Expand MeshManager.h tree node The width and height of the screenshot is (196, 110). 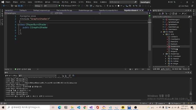[163, 20]
